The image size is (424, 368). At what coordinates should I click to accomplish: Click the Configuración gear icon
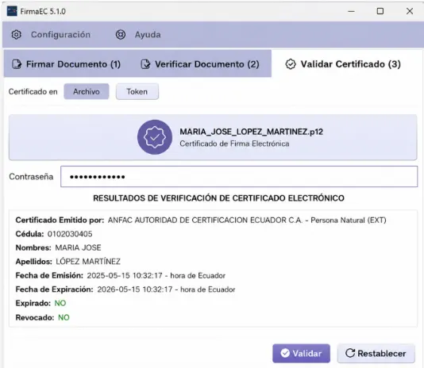pyautogui.click(x=16, y=35)
